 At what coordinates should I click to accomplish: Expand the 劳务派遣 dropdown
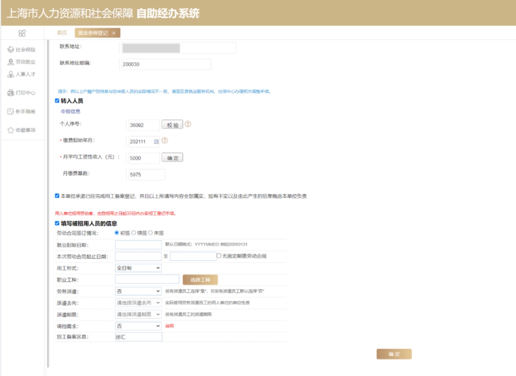tap(139, 291)
